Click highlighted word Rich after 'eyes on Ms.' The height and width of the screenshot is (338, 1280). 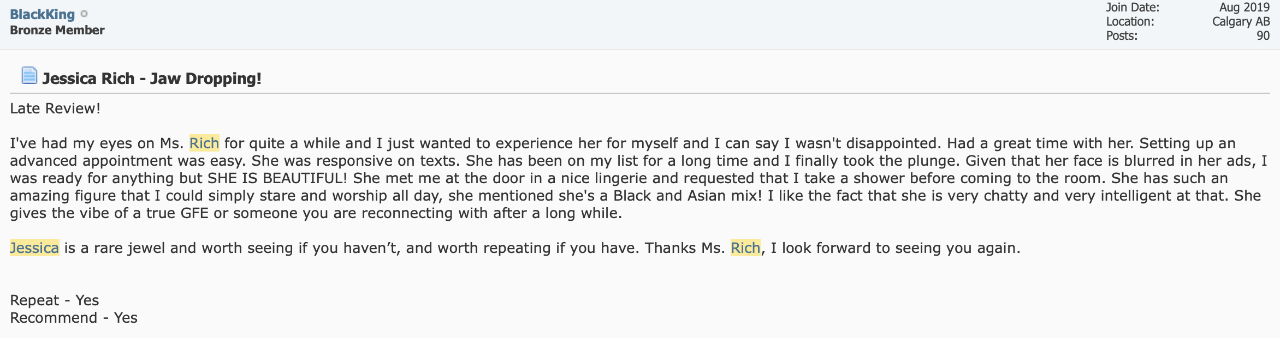coord(204,143)
